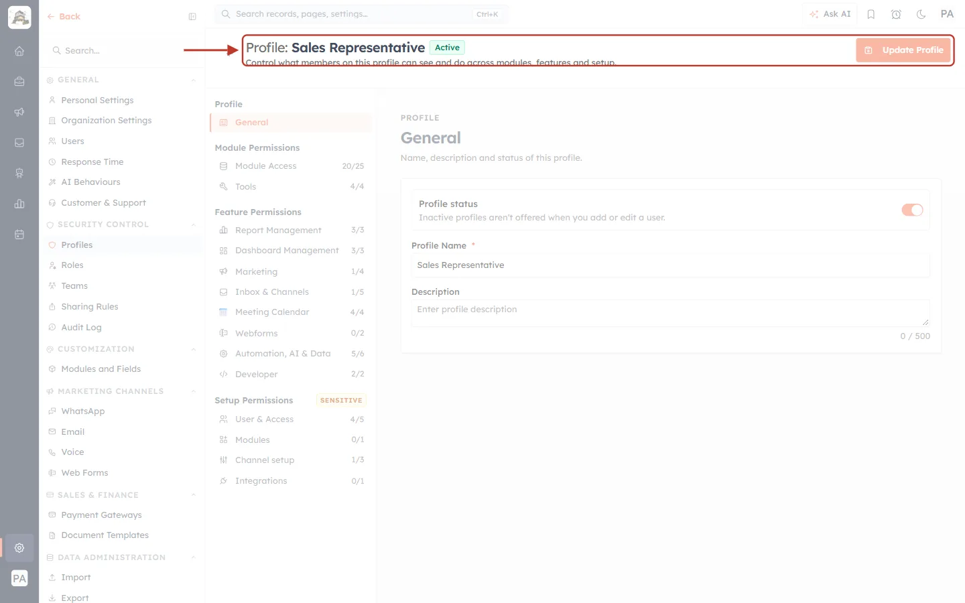
Task: Collapse the CUSTOMIZATION section chevron
Action: [x=194, y=350]
